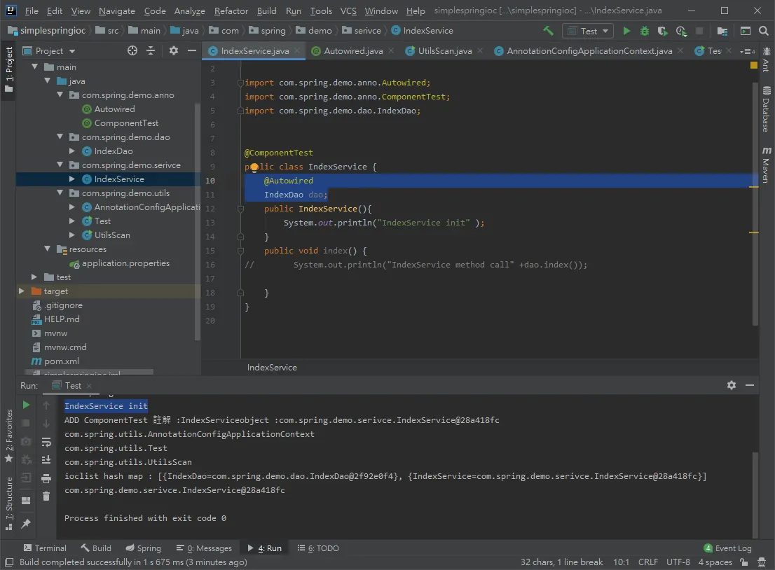Select pom.xml in the project tree
This screenshot has width=775, height=570.
[61, 361]
